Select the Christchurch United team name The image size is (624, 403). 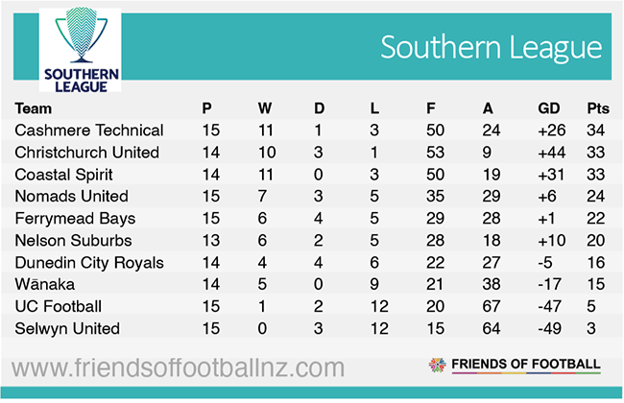click(87, 153)
